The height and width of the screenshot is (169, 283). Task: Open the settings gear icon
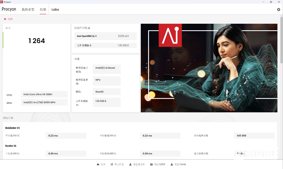[x=278, y=10]
